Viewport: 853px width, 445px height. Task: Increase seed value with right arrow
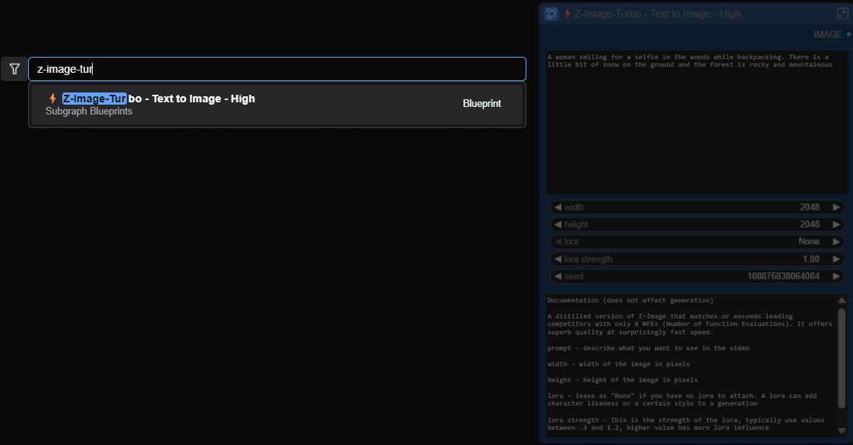[836, 277]
